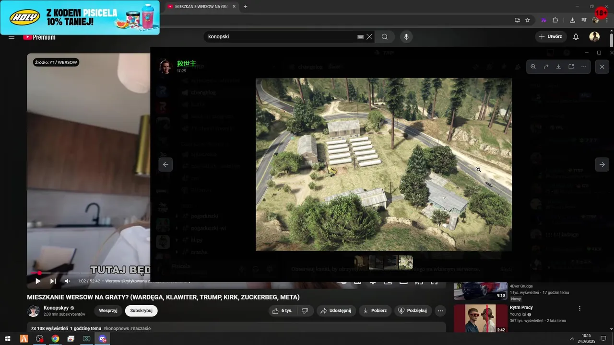
Task: Click the Wesprzyj button
Action: click(108, 310)
